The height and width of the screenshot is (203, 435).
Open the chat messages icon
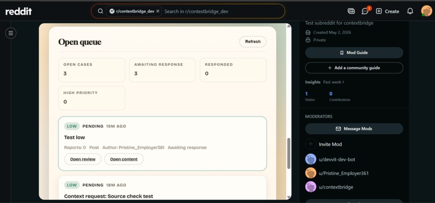click(x=365, y=11)
